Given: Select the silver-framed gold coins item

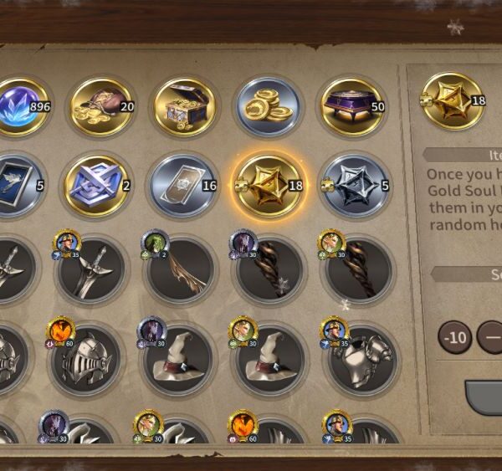Looking at the screenshot, I should point(269,107).
